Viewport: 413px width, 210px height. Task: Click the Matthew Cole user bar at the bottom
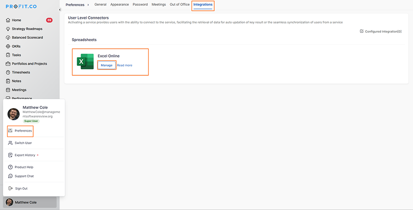(30, 202)
